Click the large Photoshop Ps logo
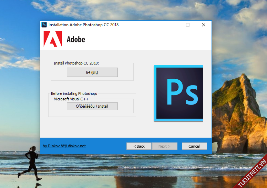Viewport: 267px width, 188px height. click(x=179, y=93)
